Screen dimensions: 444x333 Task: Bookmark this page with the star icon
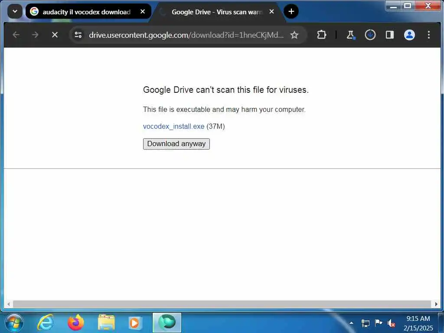click(294, 35)
